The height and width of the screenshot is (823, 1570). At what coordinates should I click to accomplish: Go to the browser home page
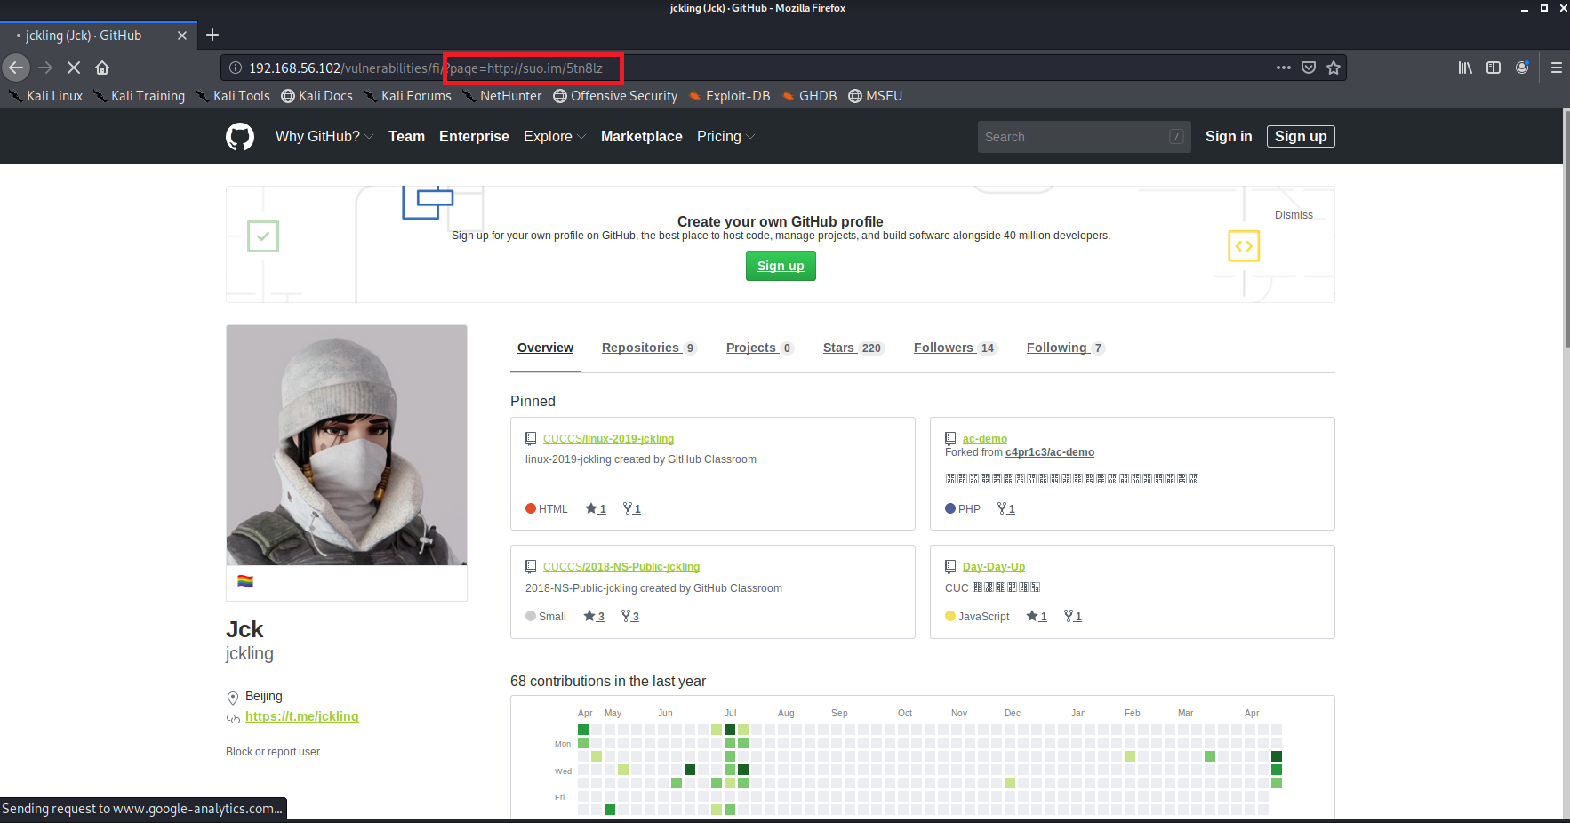102,68
